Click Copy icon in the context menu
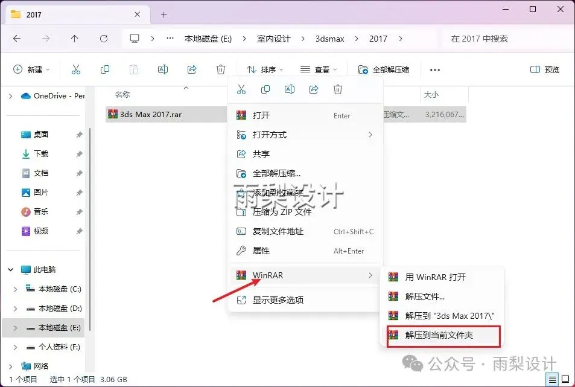 (x=265, y=89)
